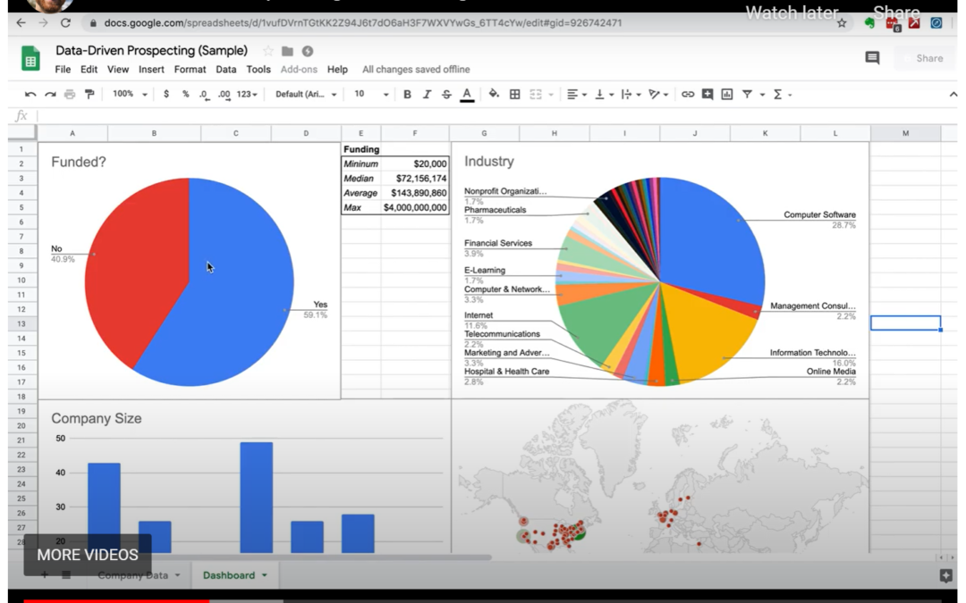Click the offline status icon beside title
The height and width of the screenshot is (603, 966).
(x=308, y=51)
